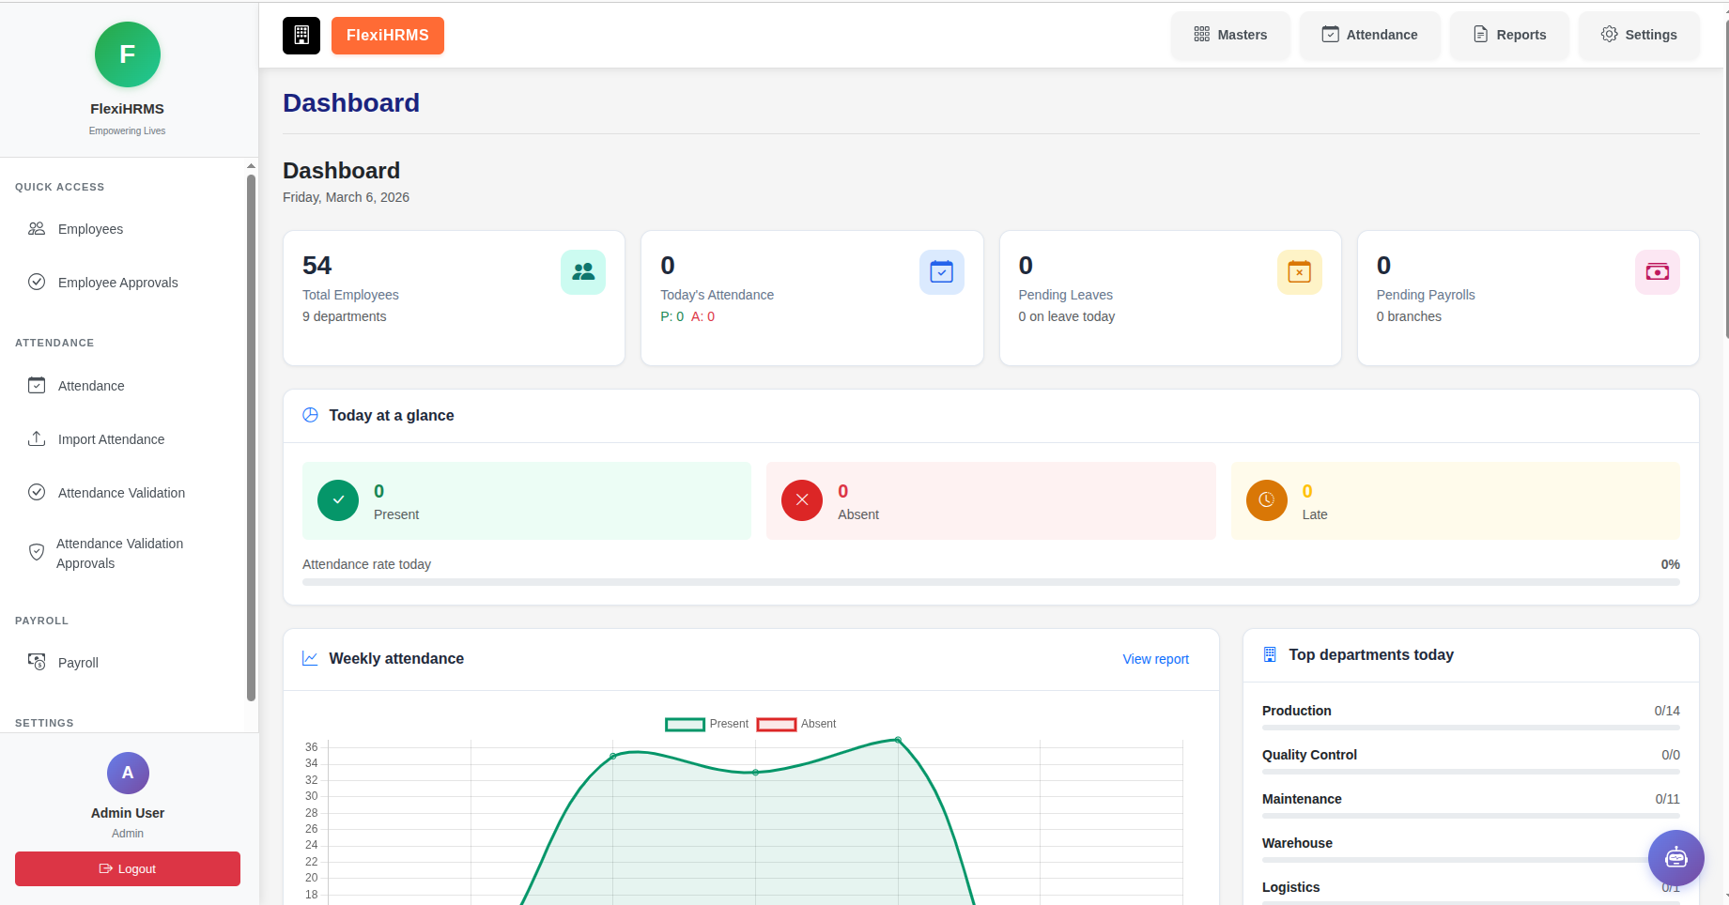Click the Pending Leaves calendar icon

(x=1299, y=272)
